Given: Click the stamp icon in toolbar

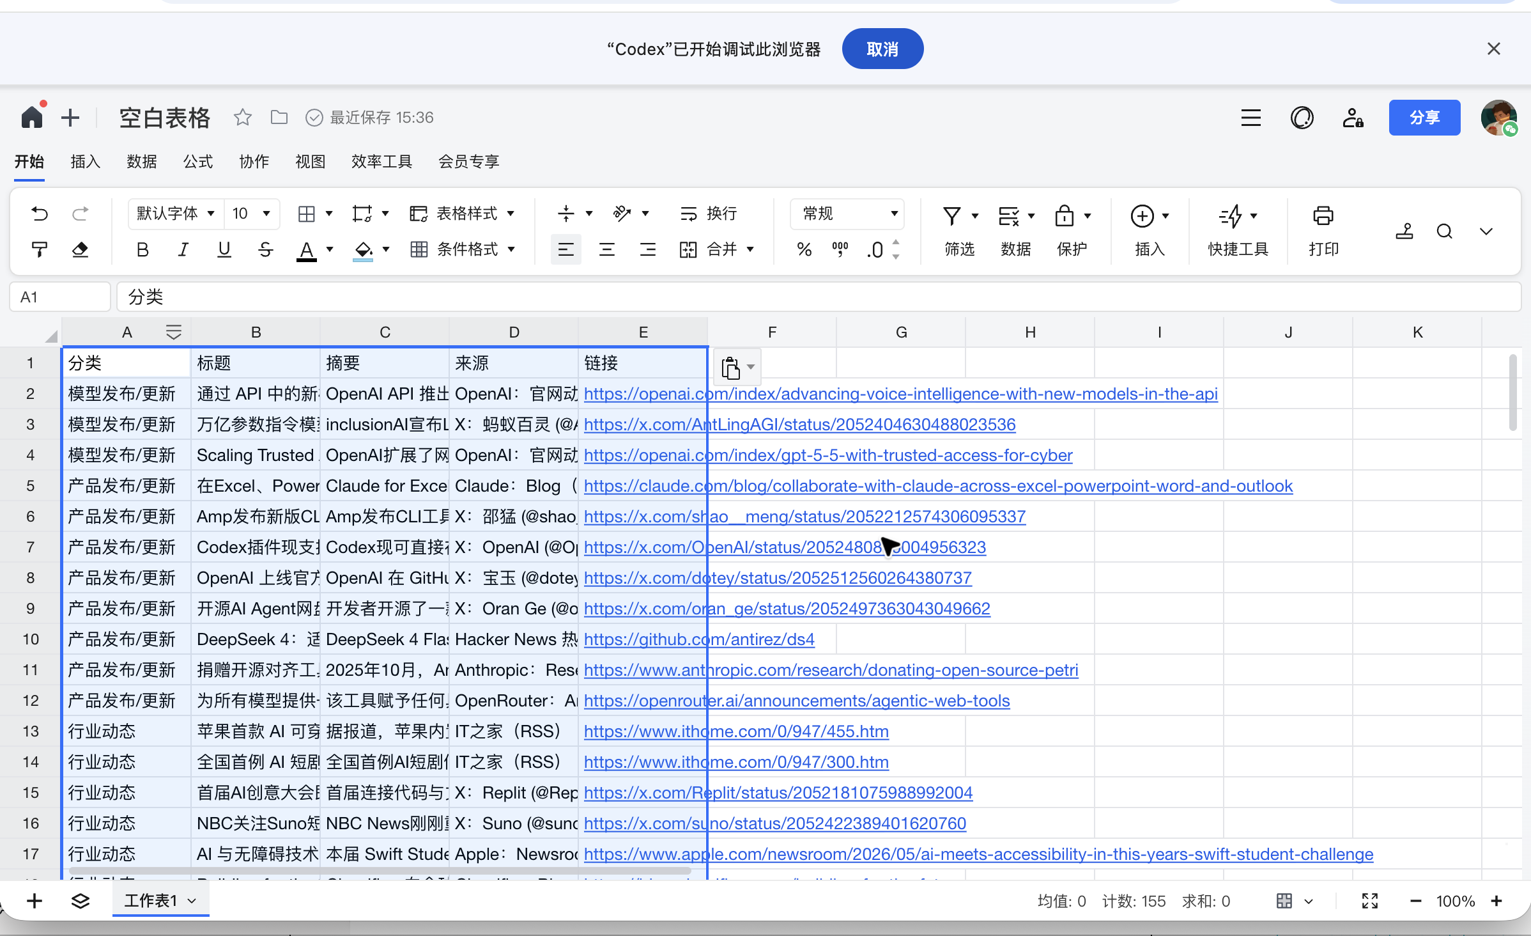Looking at the screenshot, I should [1404, 231].
